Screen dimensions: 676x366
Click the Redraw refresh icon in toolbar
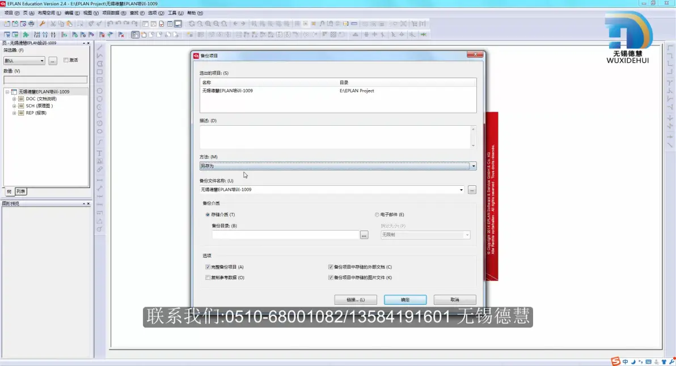pos(192,24)
